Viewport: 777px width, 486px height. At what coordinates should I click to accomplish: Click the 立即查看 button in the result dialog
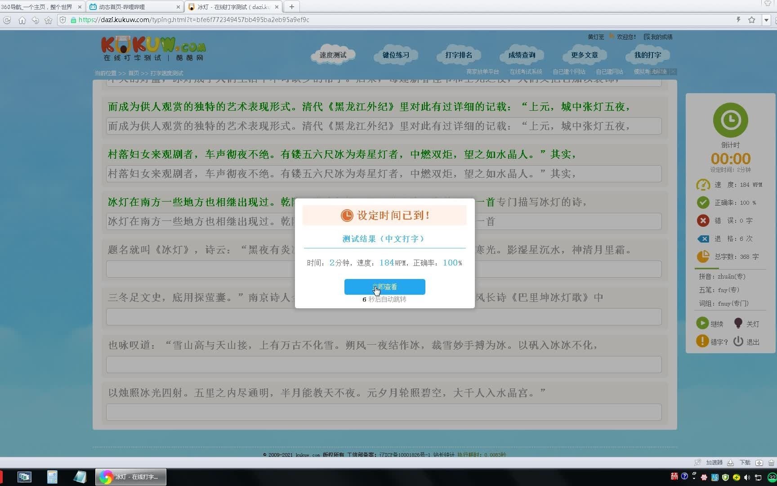coord(384,287)
